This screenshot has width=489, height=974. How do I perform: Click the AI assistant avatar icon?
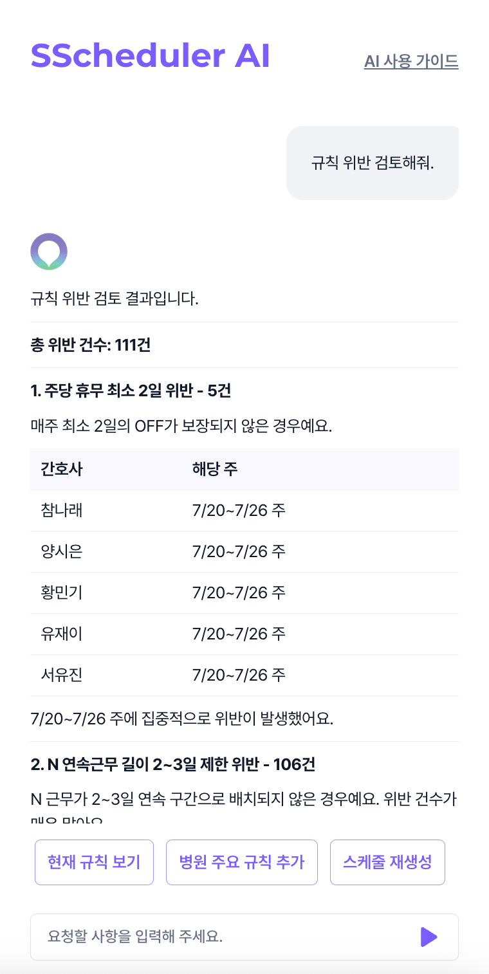(49, 252)
